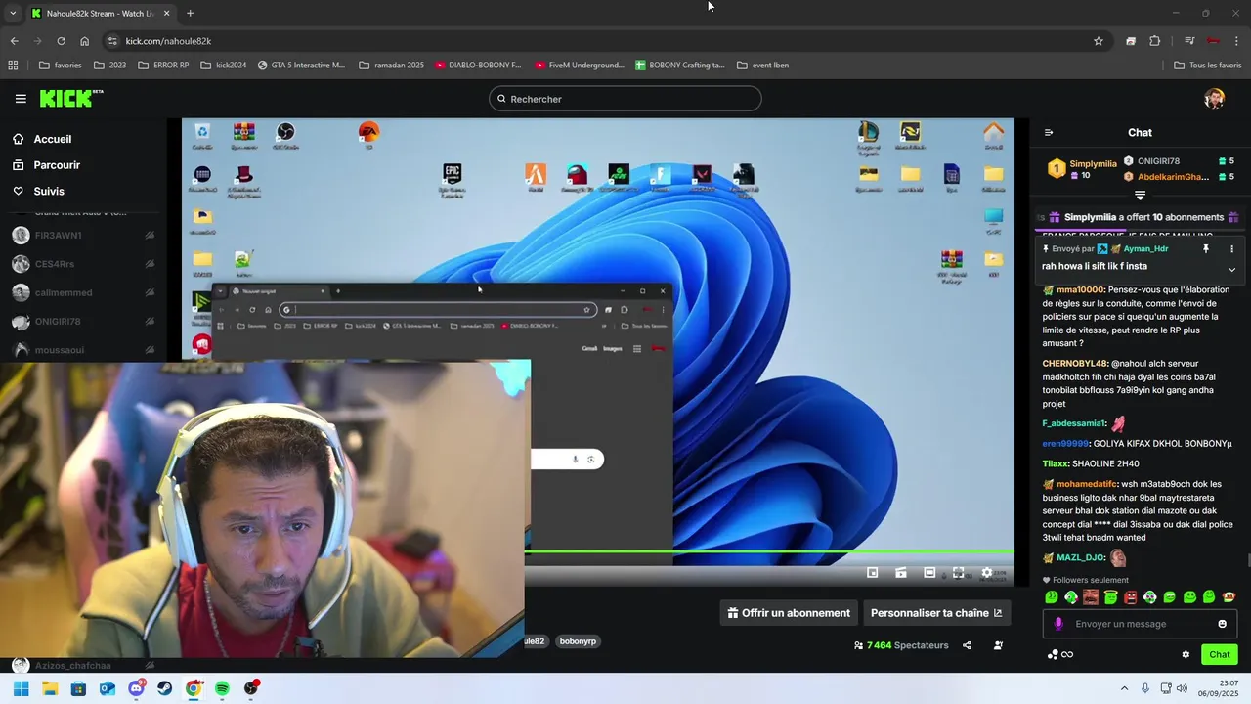The image size is (1251, 704).
Task: Switch the player to theater mode
Action: (x=929, y=573)
